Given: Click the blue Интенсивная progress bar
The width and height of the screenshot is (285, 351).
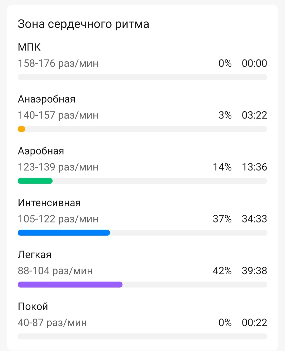Looking at the screenshot, I should tap(64, 233).
